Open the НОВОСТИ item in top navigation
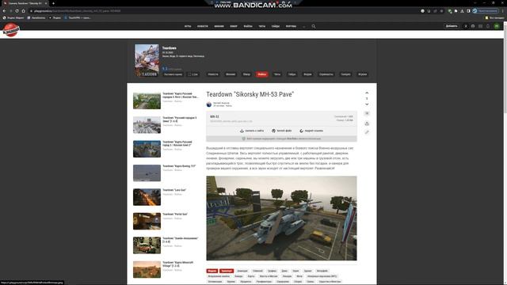The height and width of the screenshot is (285, 507). tap(203, 26)
